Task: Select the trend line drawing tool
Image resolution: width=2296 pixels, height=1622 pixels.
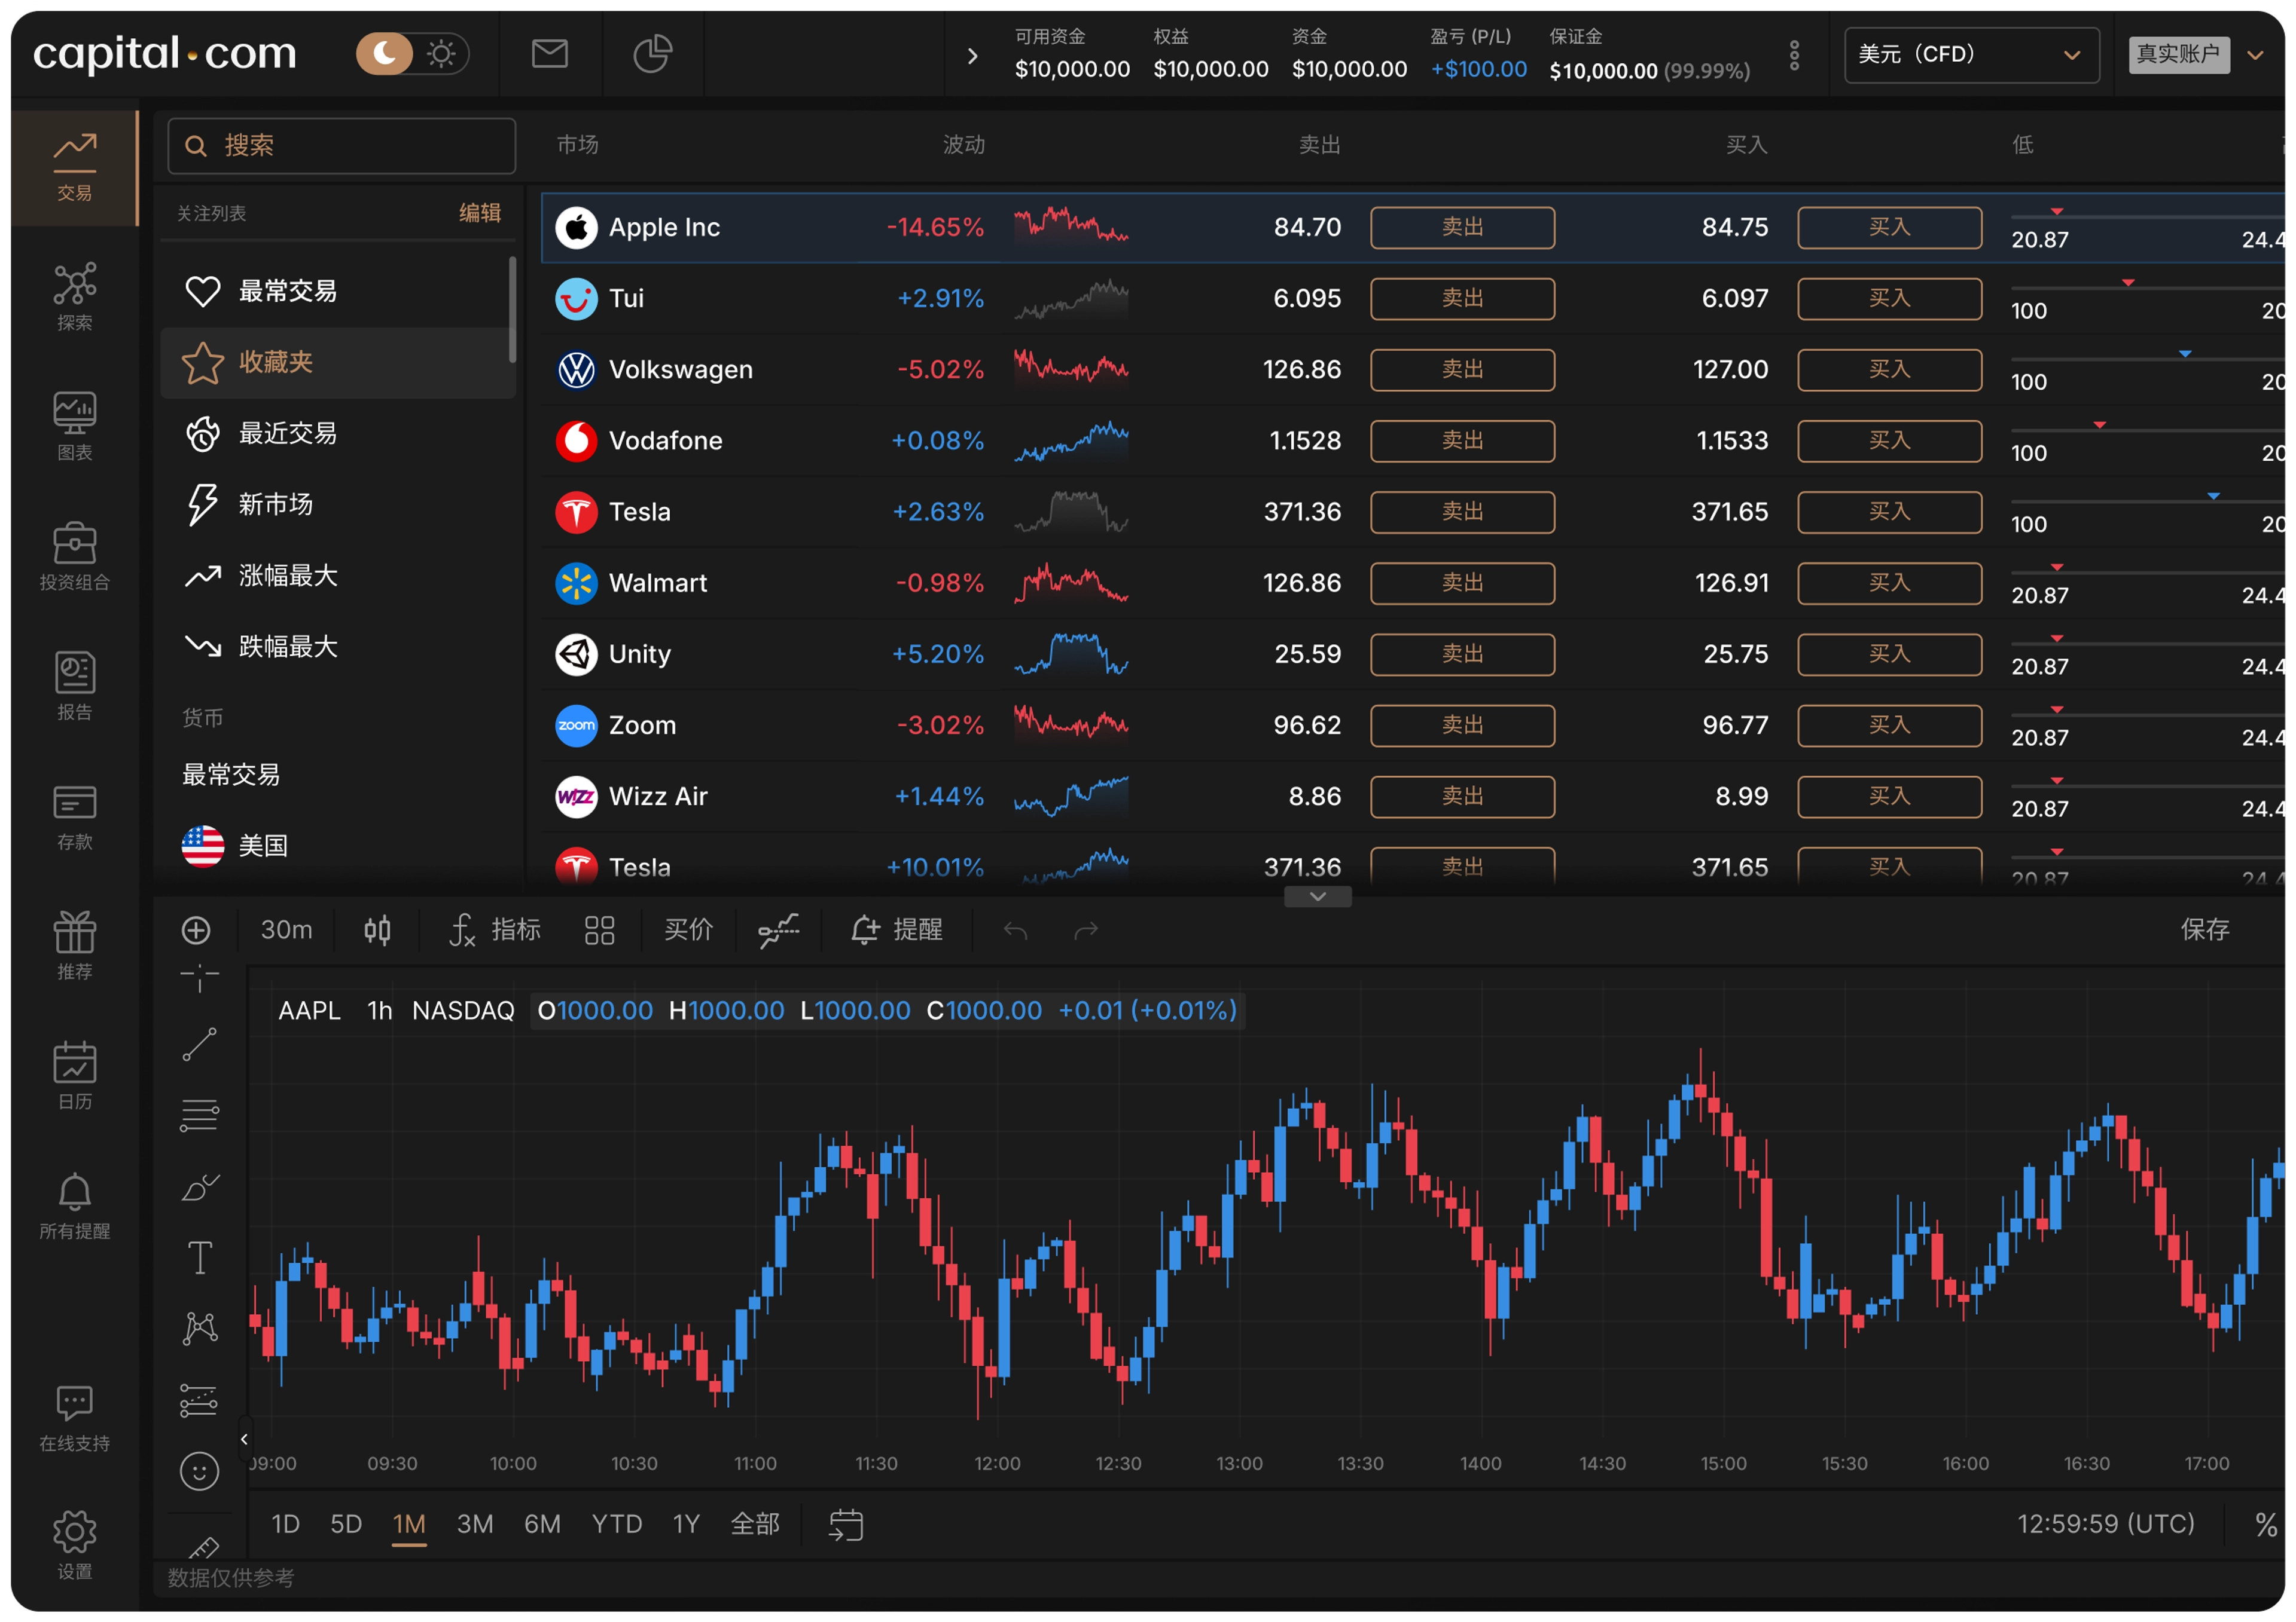Action: (x=199, y=1045)
